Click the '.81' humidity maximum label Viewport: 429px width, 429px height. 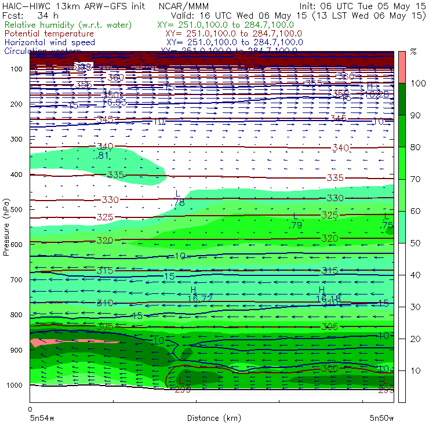click(x=103, y=156)
